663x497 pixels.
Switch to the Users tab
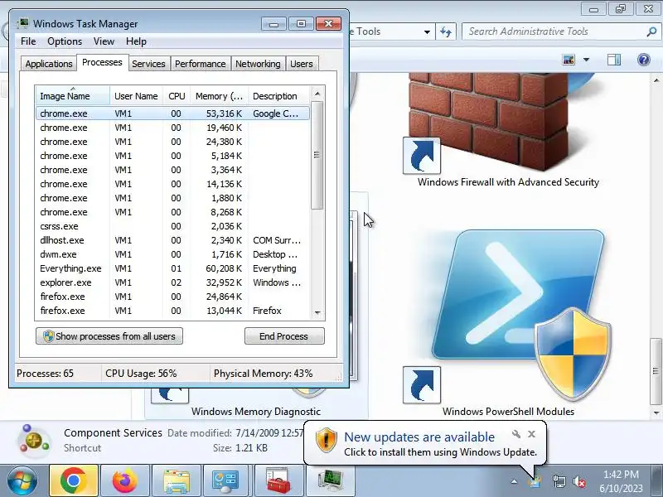click(302, 64)
